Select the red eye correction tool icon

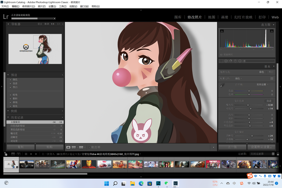click(x=231, y=61)
